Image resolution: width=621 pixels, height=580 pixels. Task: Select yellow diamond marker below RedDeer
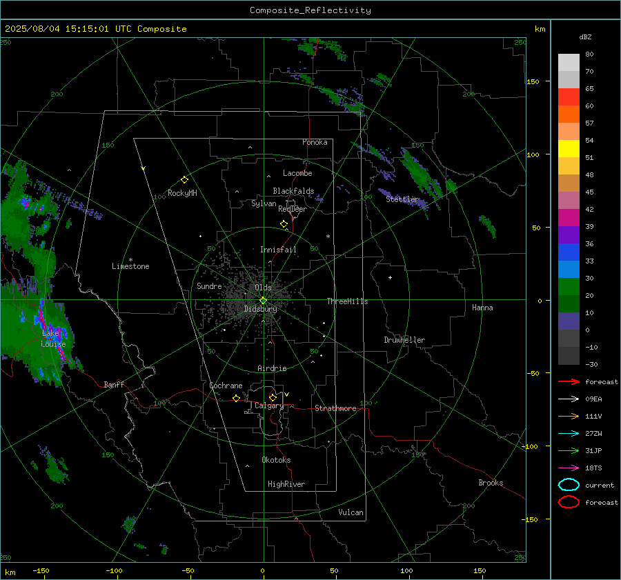pos(284,224)
